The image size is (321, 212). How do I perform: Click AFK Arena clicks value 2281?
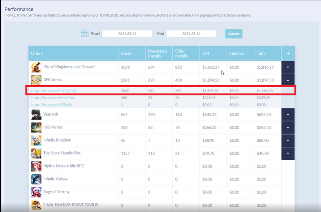pos(125,80)
